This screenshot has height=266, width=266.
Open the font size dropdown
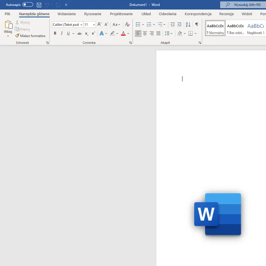click(x=94, y=25)
